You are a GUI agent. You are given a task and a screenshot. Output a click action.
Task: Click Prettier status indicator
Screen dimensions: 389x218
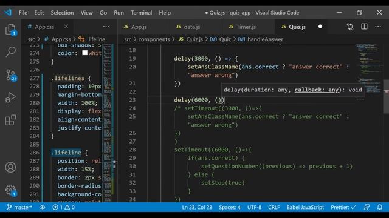(343, 207)
